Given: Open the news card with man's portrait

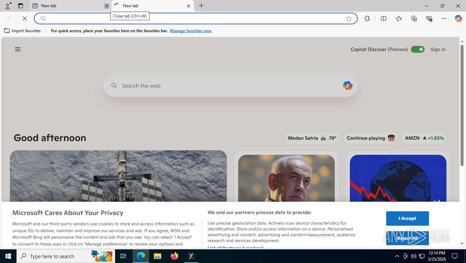Looking at the screenshot, I should 286,178.
